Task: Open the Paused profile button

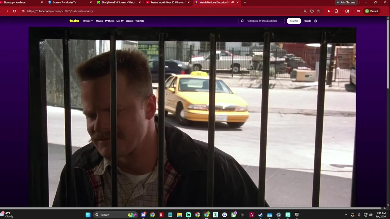Action: coord(372,11)
